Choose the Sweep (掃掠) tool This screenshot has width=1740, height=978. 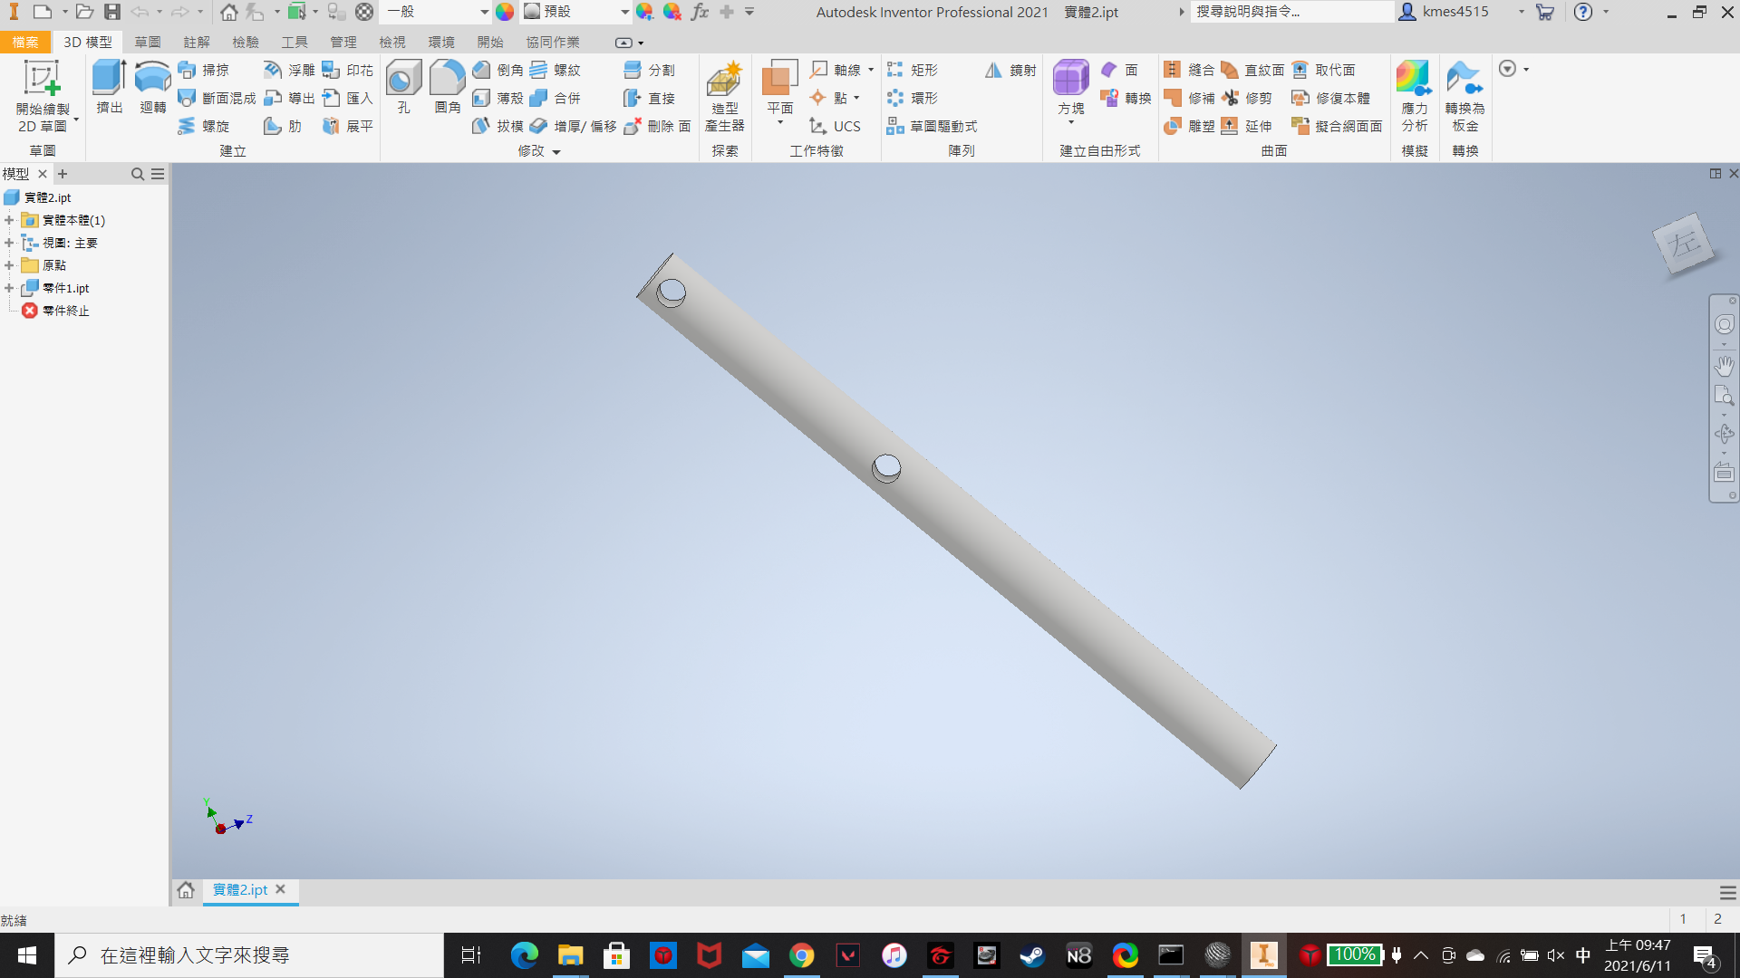(x=204, y=70)
